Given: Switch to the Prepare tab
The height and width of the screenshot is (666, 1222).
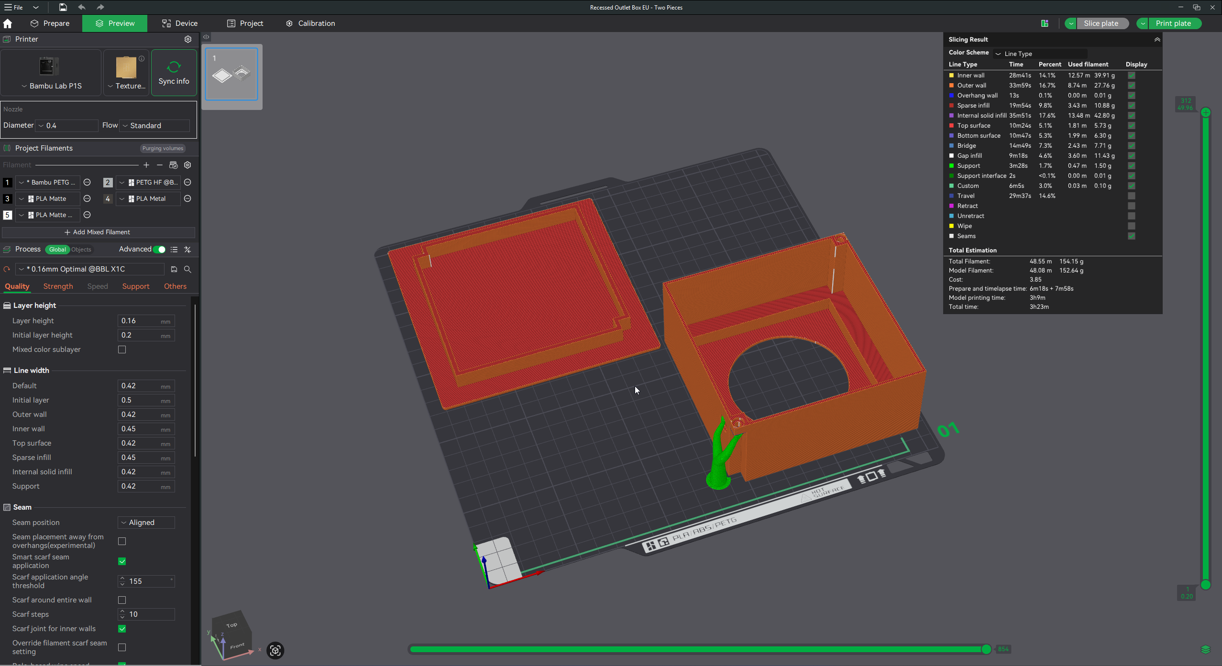Looking at the screenshot, I should pyautogui.click(x=50, y=23).
